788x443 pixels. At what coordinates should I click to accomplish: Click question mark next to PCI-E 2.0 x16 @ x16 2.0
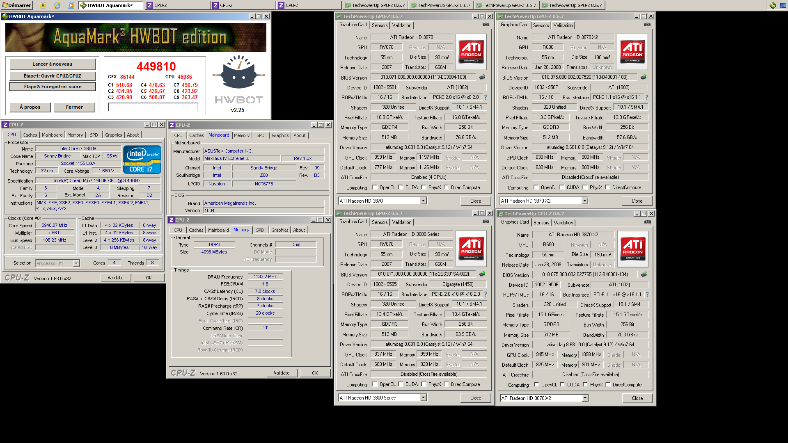click(486, 294)
